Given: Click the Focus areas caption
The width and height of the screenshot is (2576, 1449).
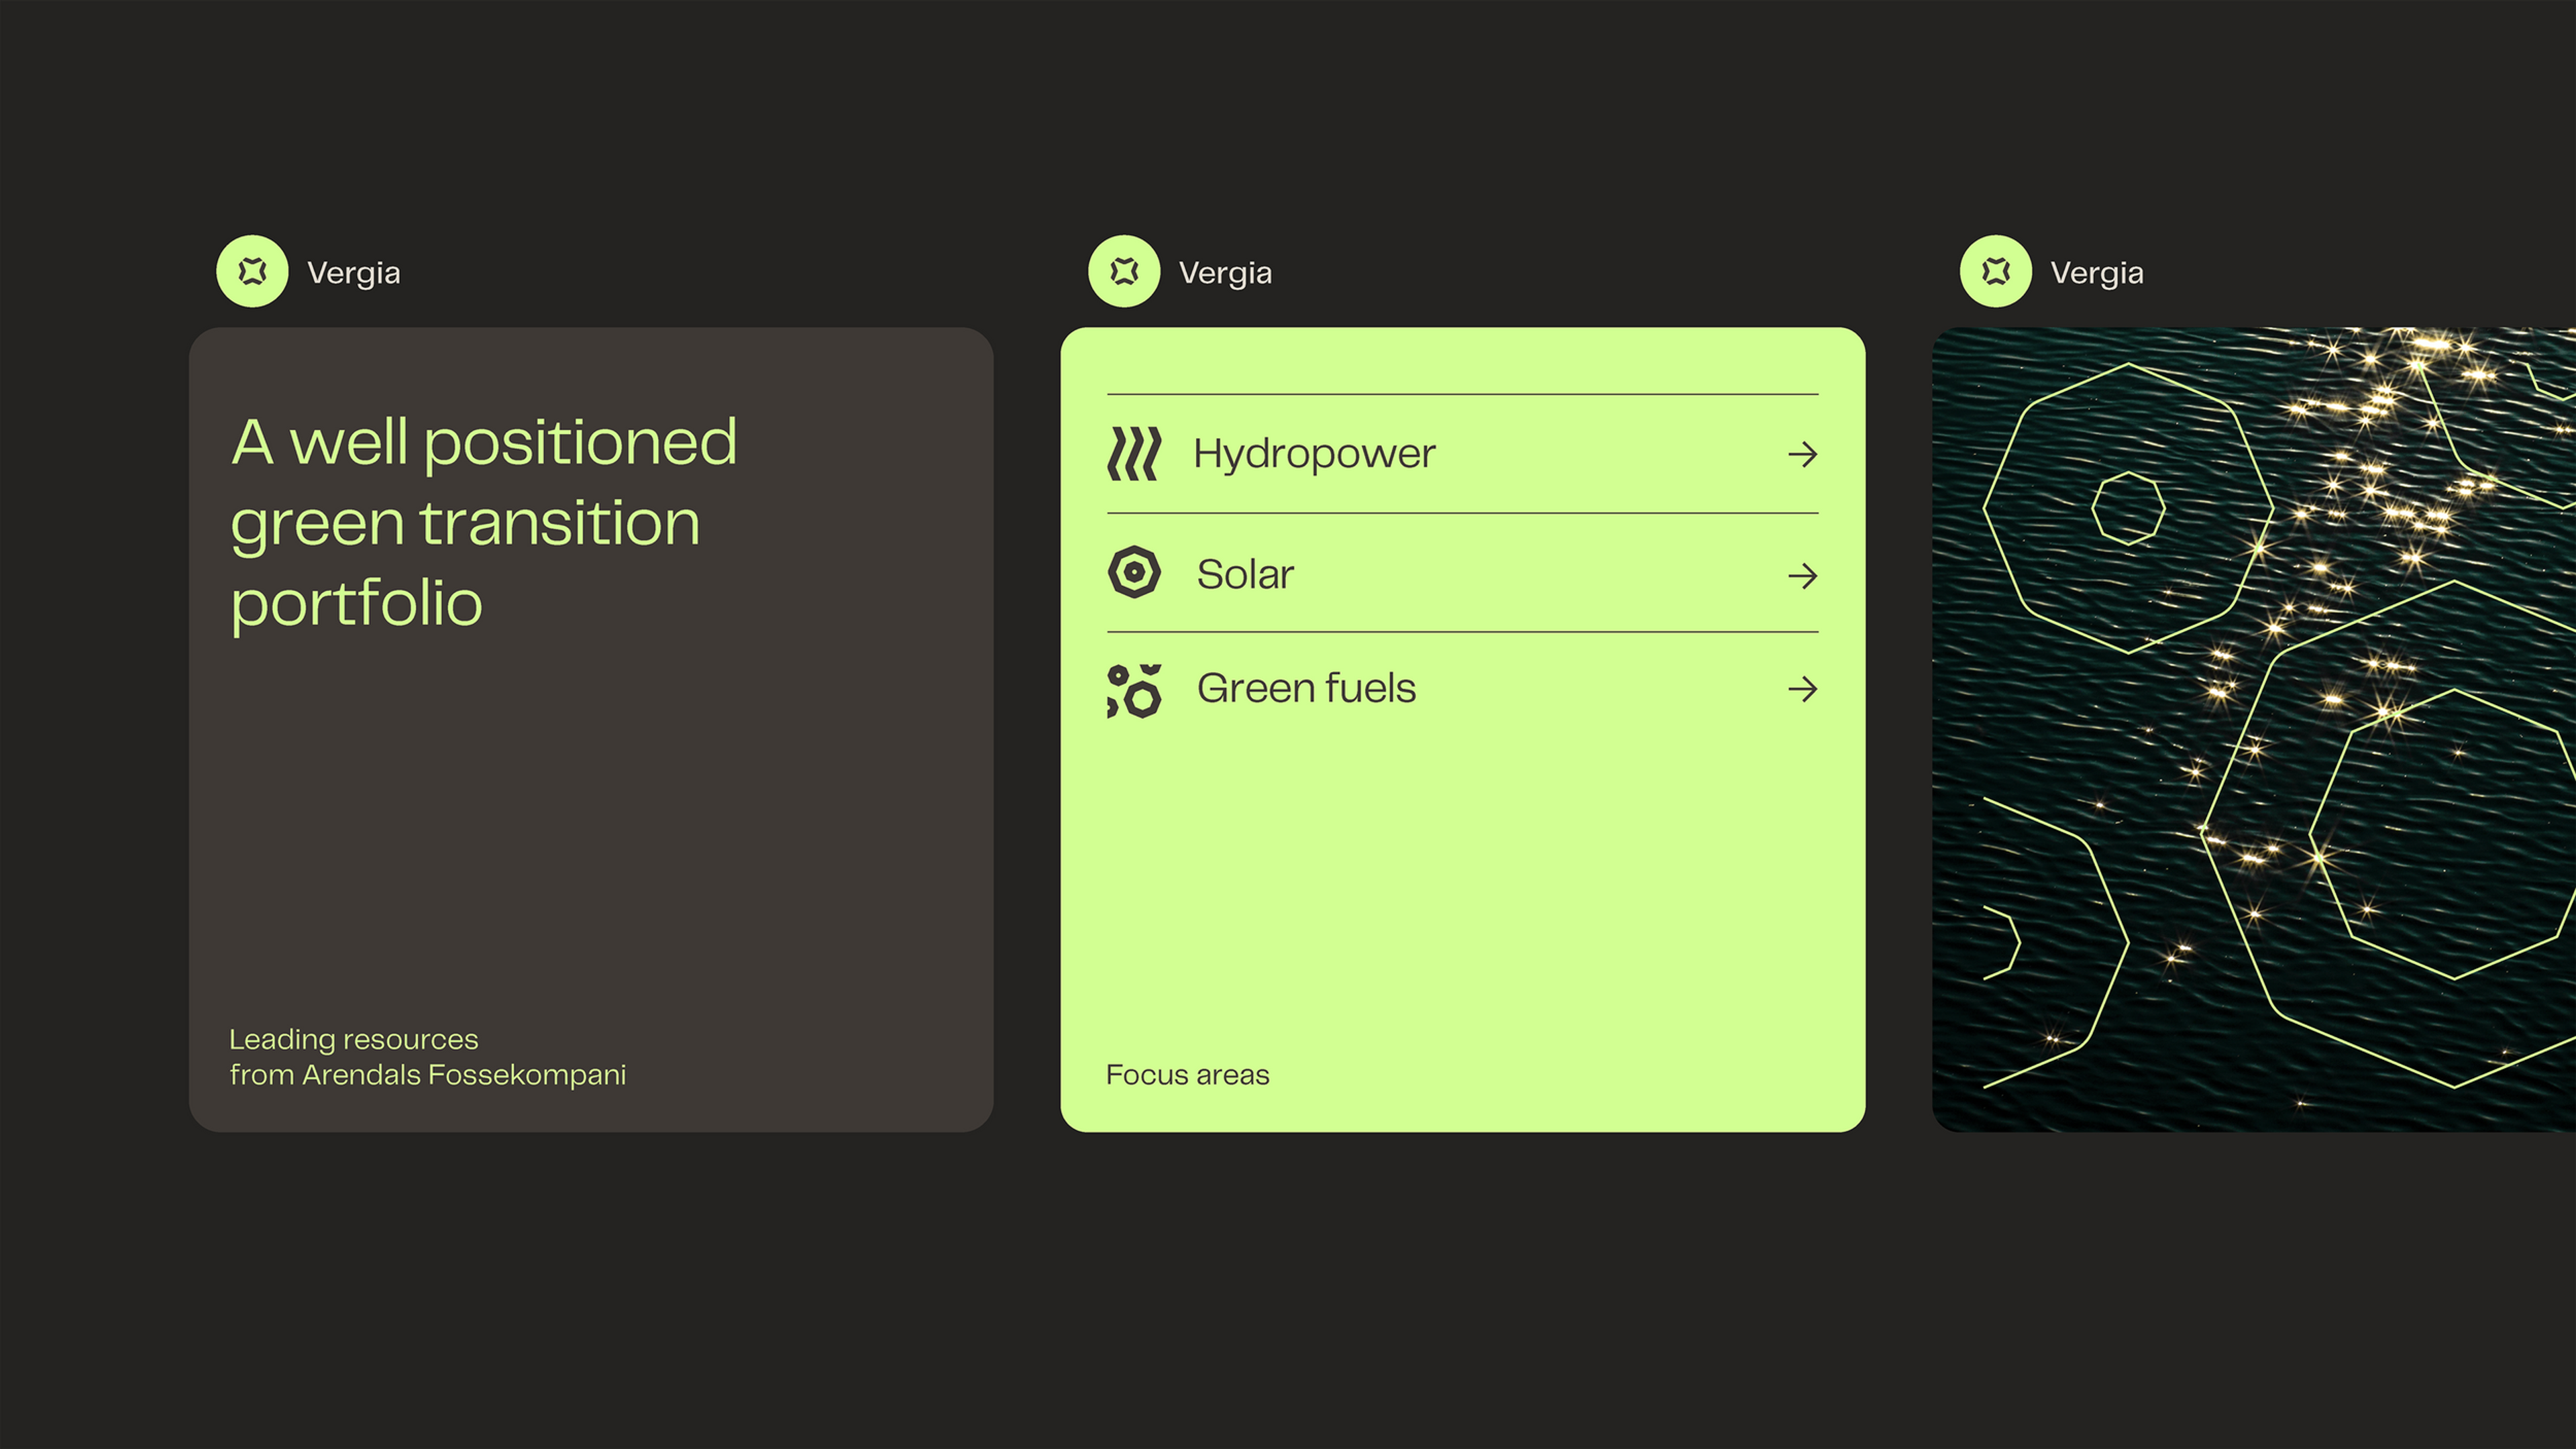Looking at the screenshot, I should pyautogui.click(x=1187, y=1075).
